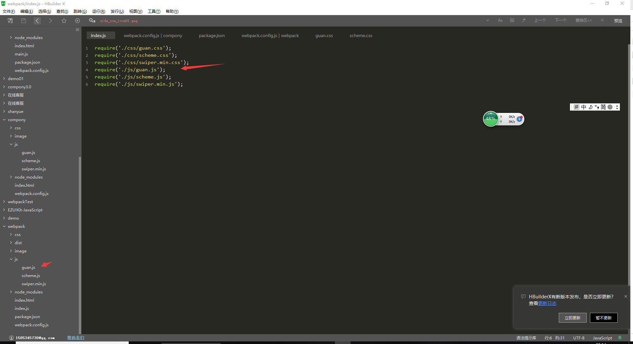
Task: Open the 文件(F) menu
Action: [x=9, y=11]
